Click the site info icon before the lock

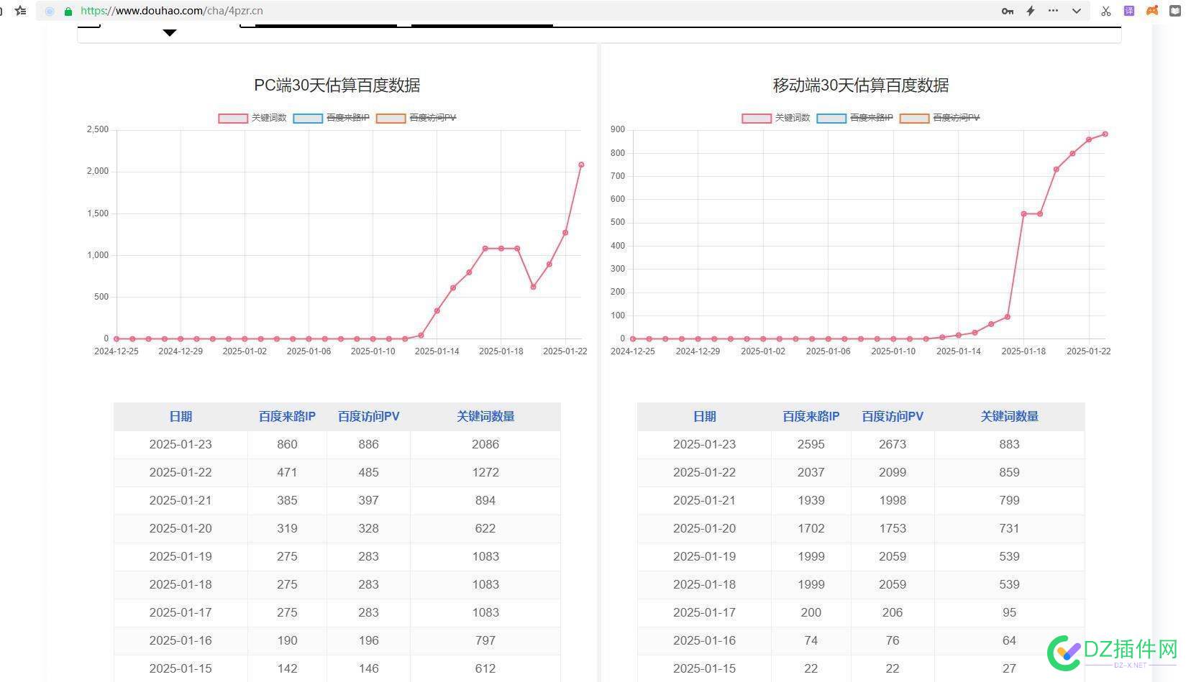50,11
